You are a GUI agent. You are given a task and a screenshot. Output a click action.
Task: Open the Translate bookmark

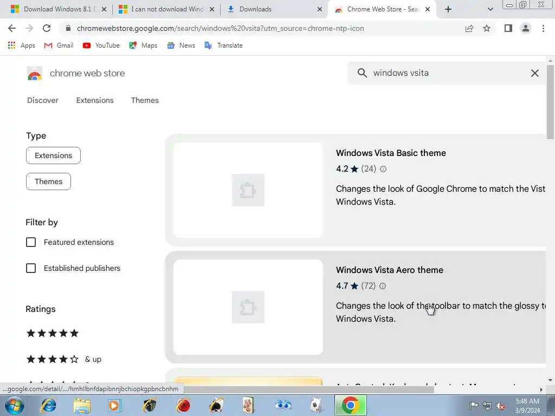coord(224,45)
